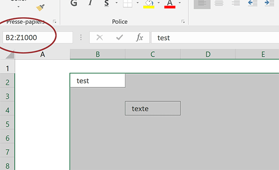Open the borders dropdown arrow
Image resolution: width=279 pixels, height=170 pixels.
tap(138, 3)
